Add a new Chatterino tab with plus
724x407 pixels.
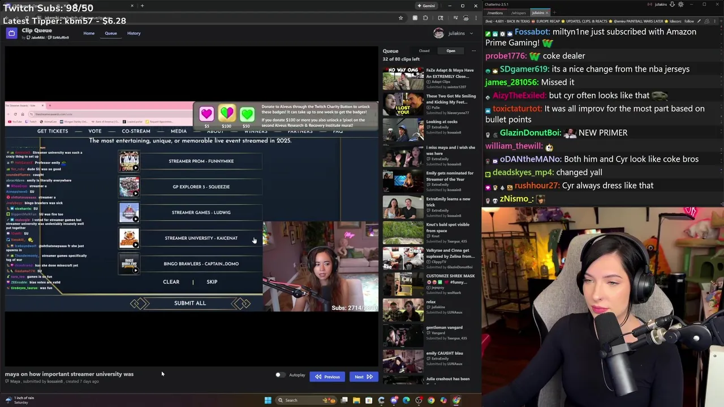tap(554, 12)
